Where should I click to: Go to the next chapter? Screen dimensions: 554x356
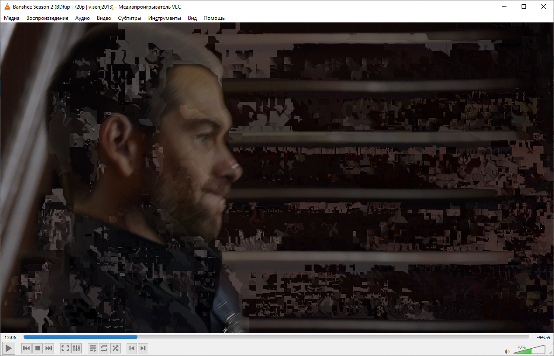[x=143, y=348]
